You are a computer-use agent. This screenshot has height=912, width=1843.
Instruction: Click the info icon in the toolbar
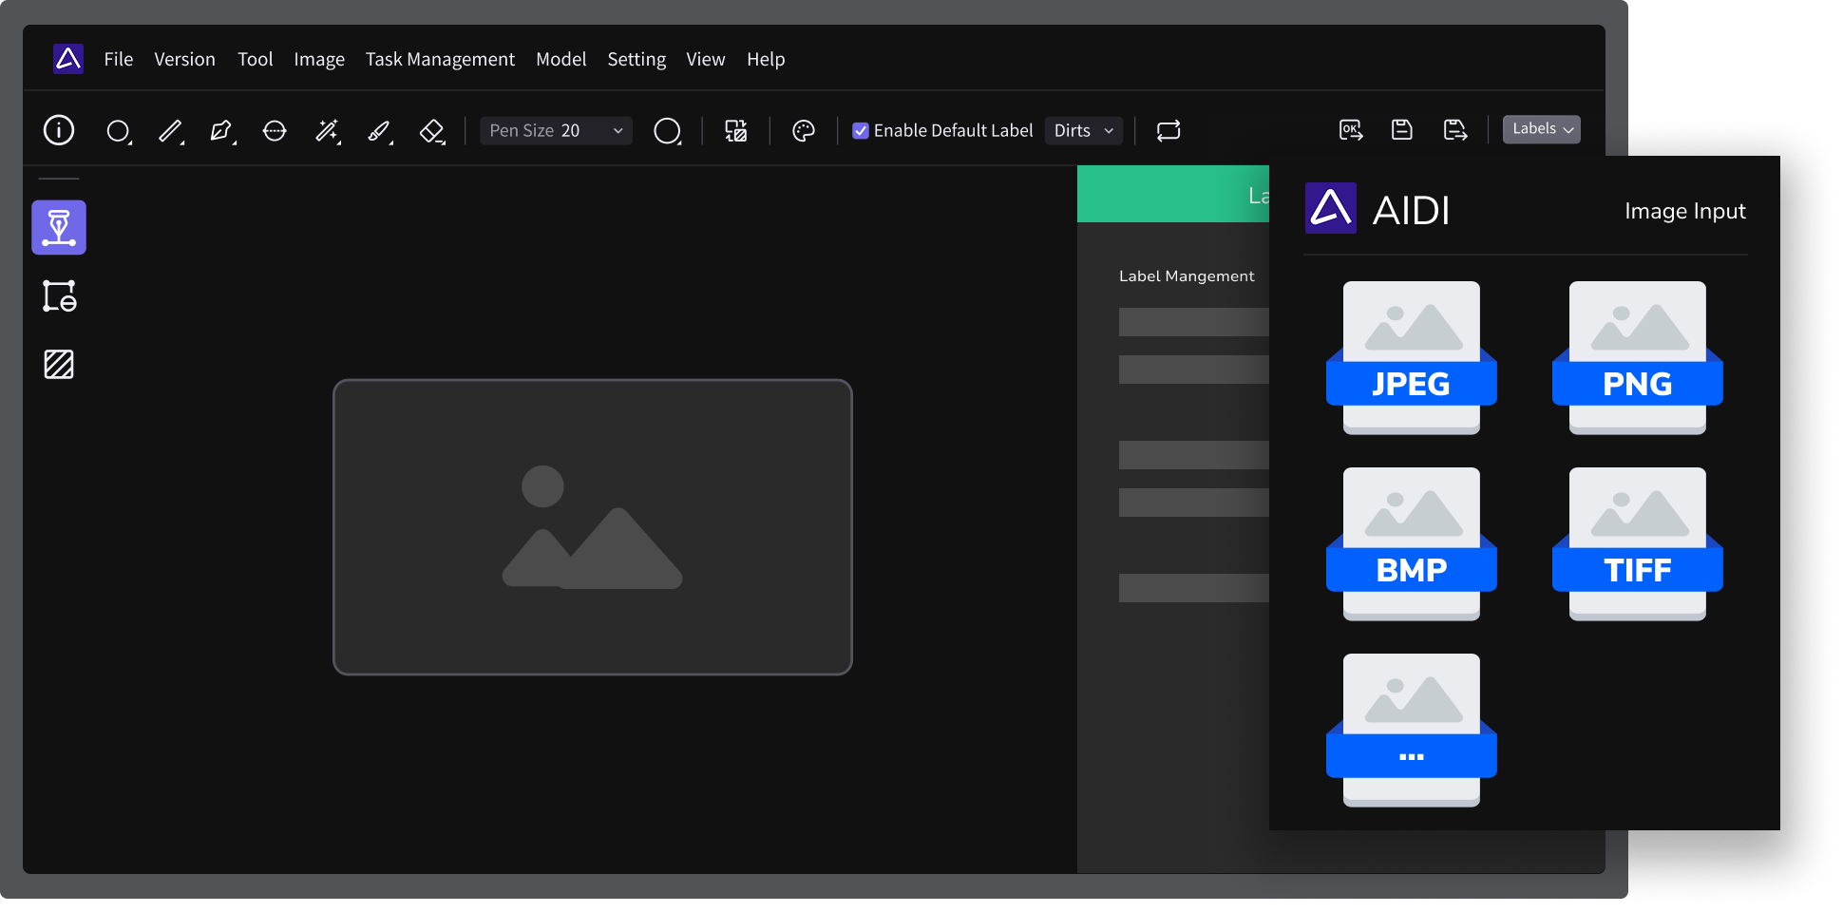click(59, 130)
